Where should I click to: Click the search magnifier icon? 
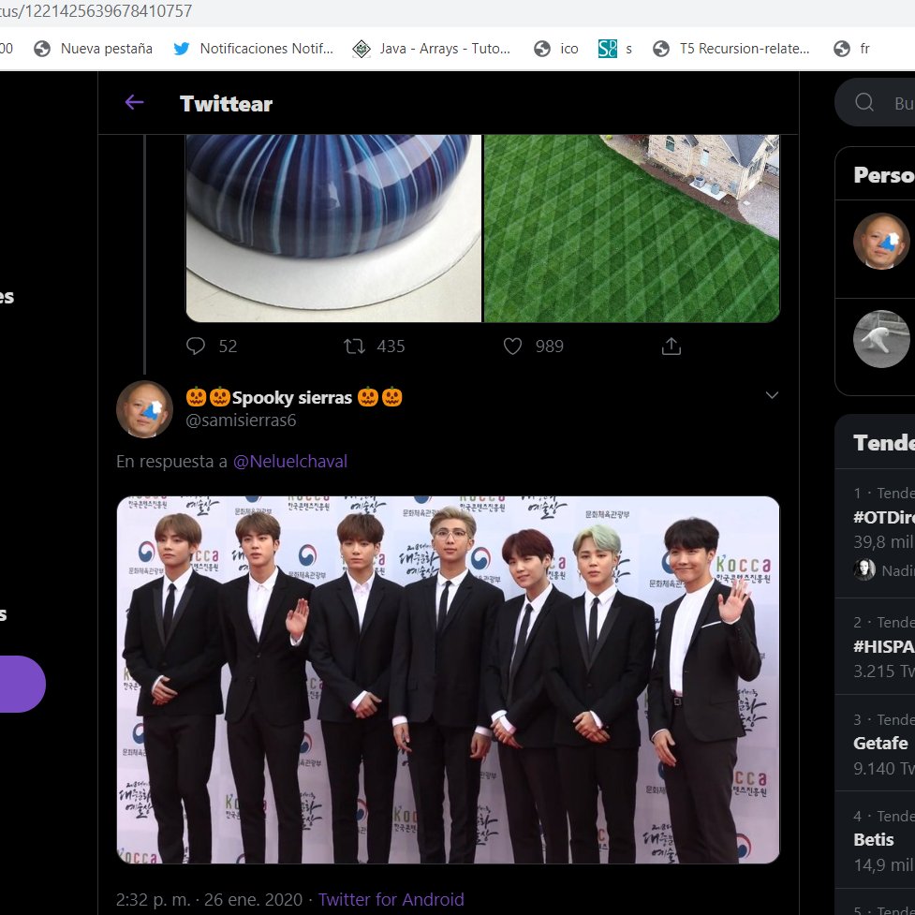[x=864, y=102]
